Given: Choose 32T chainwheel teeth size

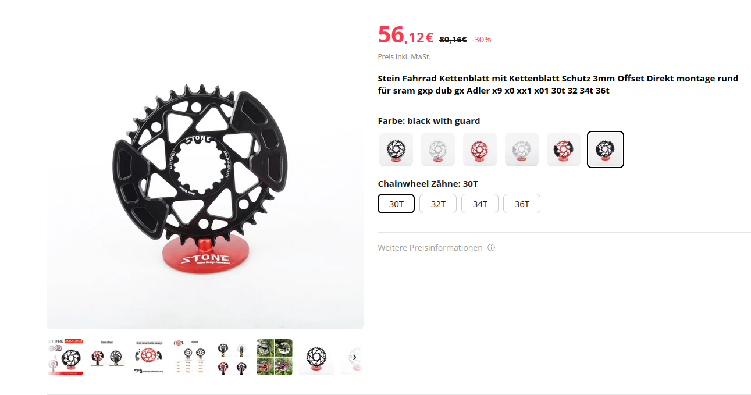Looking at the screenshot, I should 438,204.
